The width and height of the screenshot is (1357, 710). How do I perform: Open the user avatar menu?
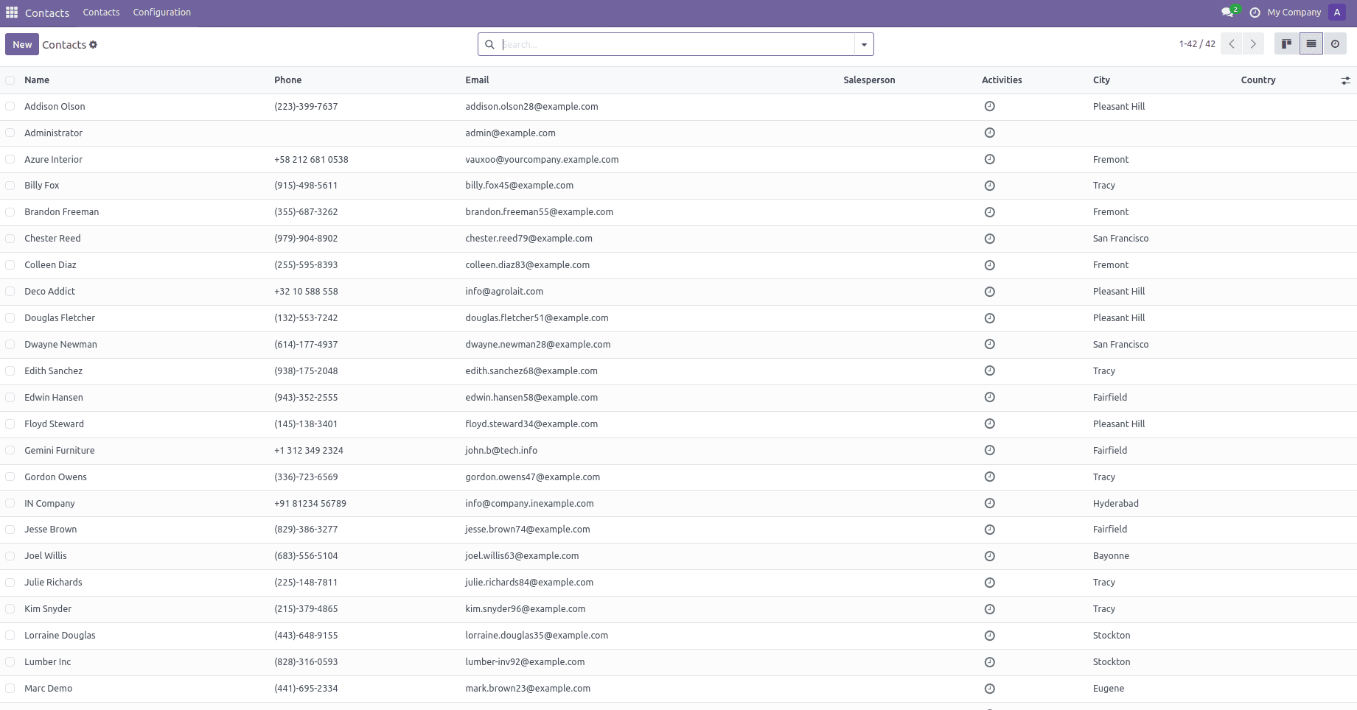[x=1336, y=12]
